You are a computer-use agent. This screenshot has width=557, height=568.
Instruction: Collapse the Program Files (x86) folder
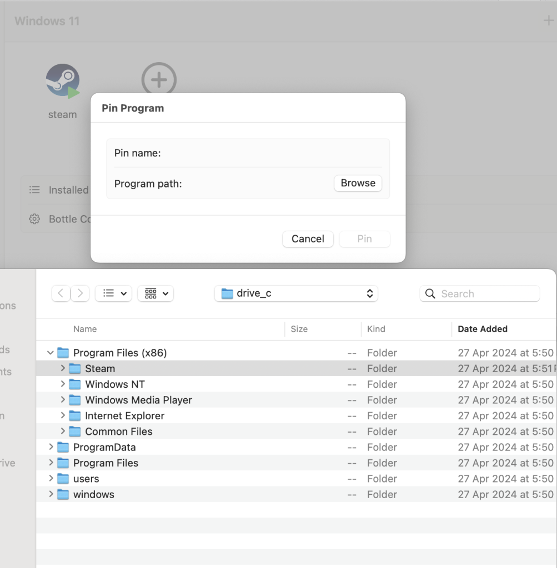pyautogui.click(x=51, y=353)
